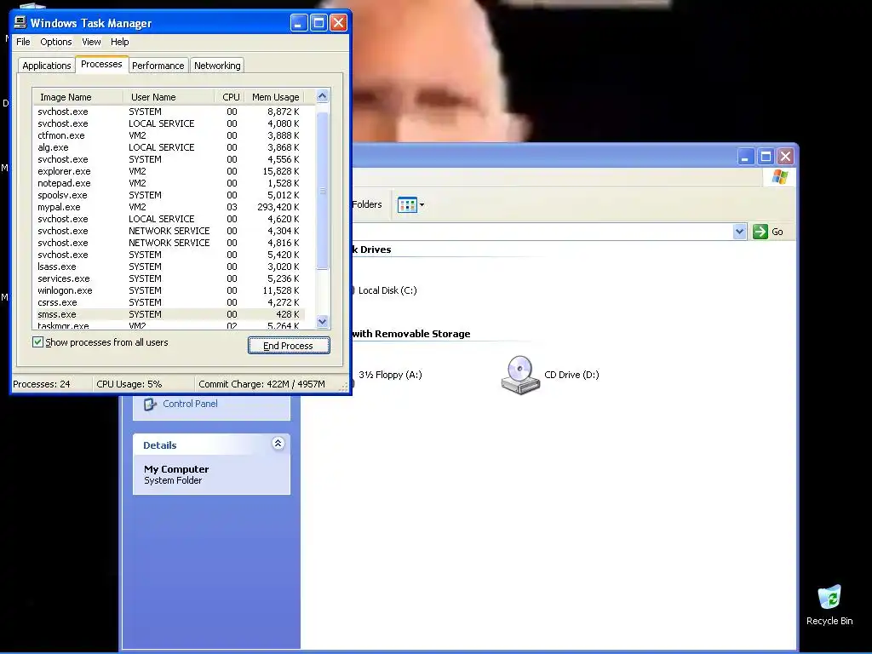Select the Processes tab
Screen dimensions: 872x654
point(101,65)
